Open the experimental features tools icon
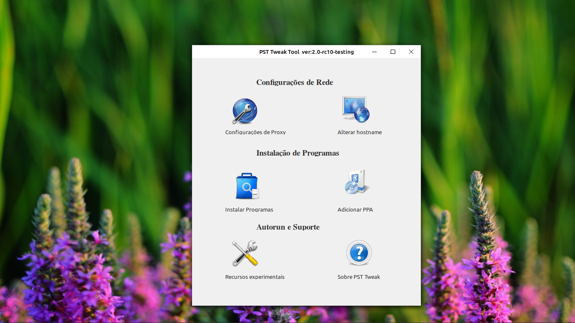This screenshot has width=575, height=323. 245,253
